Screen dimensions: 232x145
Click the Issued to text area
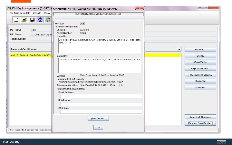(100, 45)
